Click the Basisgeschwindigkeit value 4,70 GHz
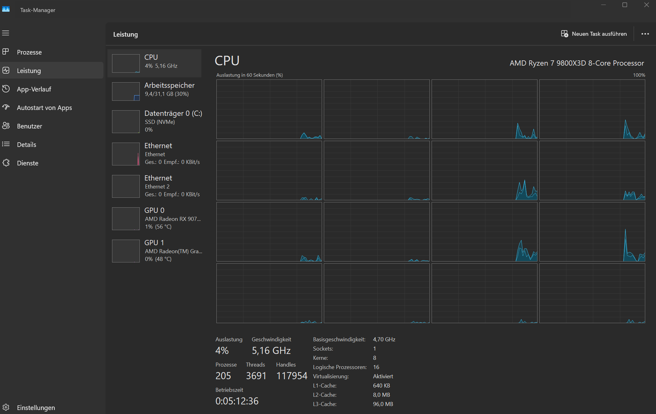Screen dimensions: 656x414 (384, 339)
